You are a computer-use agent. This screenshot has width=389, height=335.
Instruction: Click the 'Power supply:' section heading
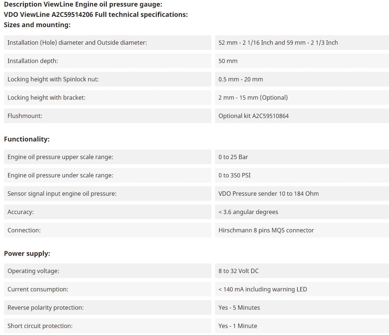click(x=27, y=254)
